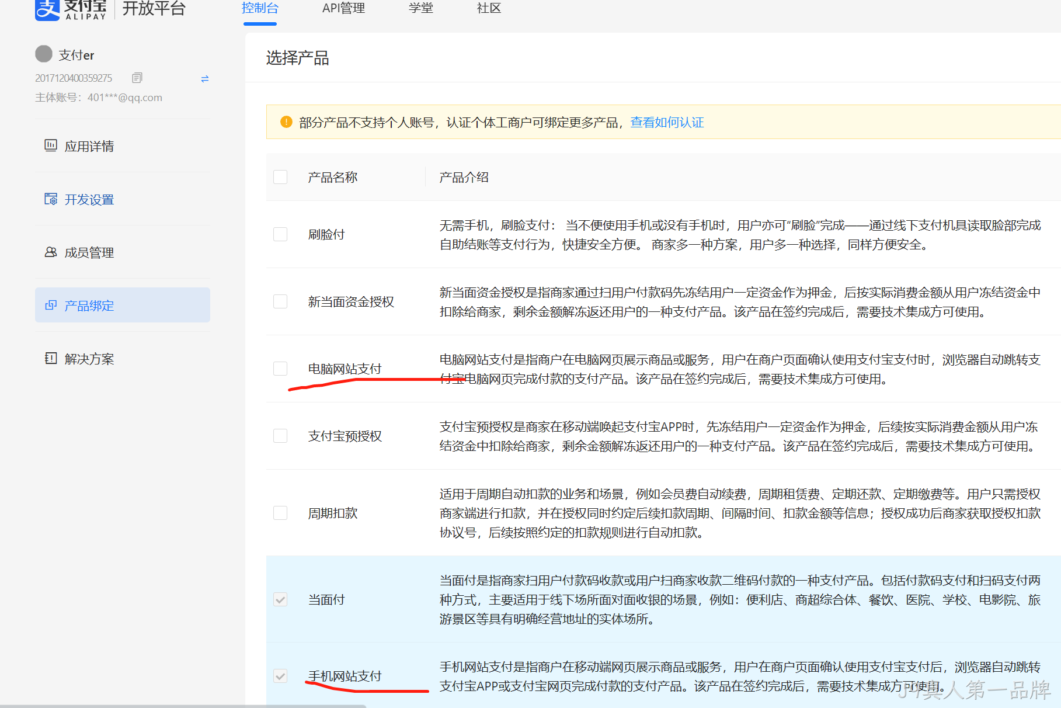Click the 当面付 product description text

coord(740,599)
